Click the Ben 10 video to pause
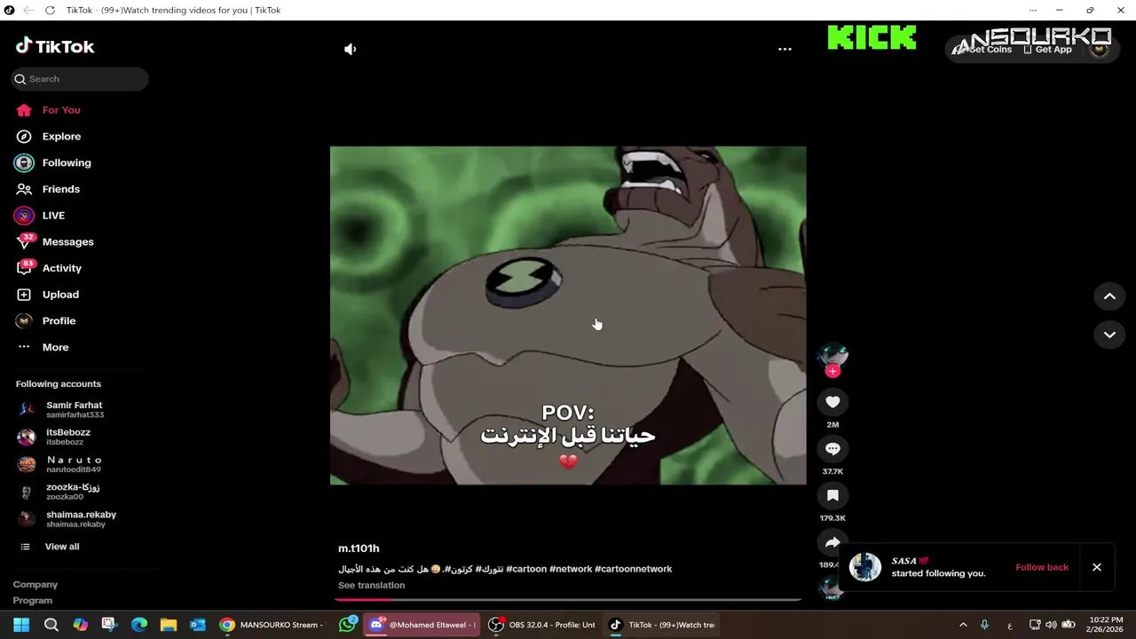The width and height of the screenshot is (1136, 639). click(x=568, y=315)
